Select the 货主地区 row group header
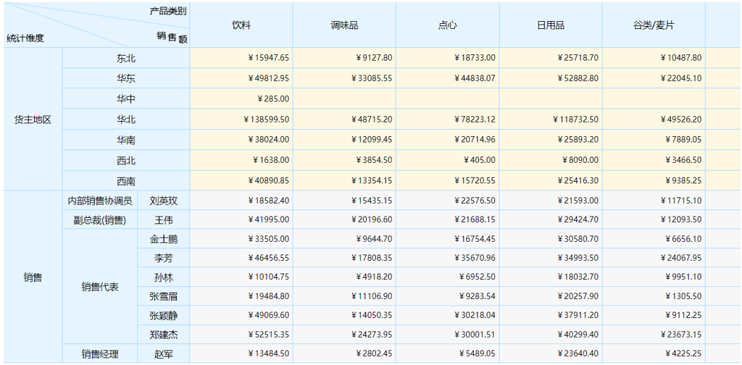The image size is (742, 365). [x=33, y=119]
